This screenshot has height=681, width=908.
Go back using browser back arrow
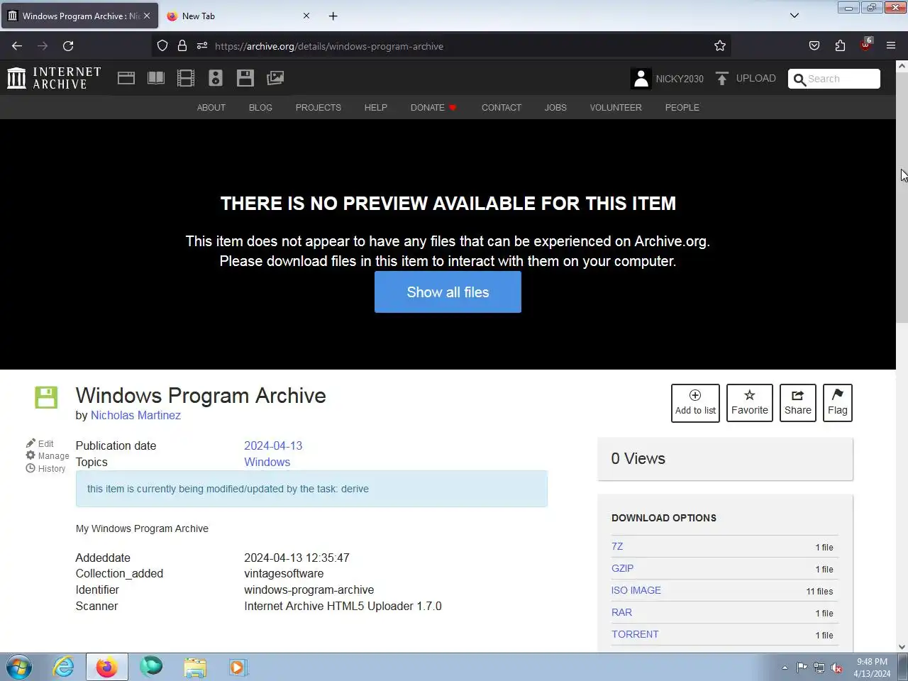[x=17, y=46]
